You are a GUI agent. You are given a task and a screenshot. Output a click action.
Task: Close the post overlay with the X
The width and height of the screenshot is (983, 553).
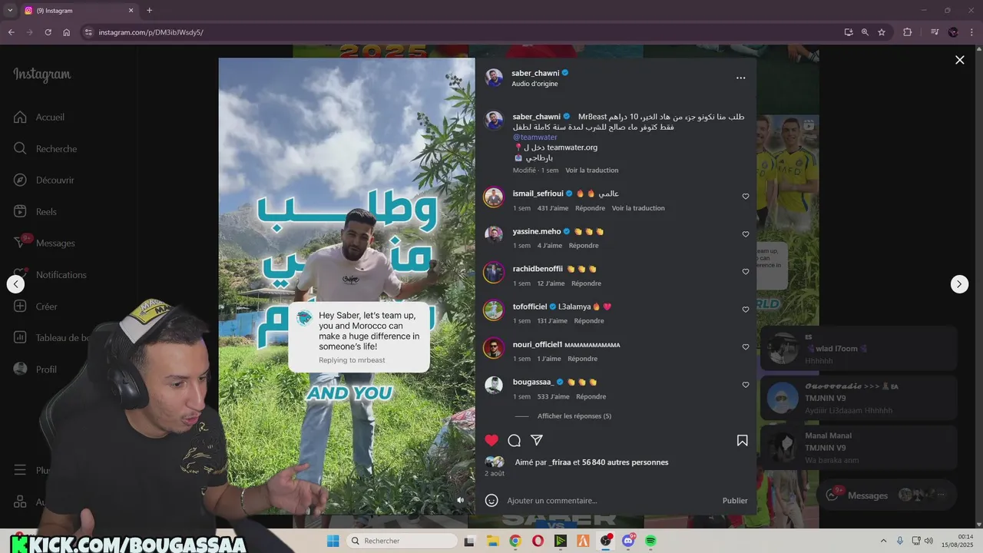pyautogui.click(x=959, y=60)
